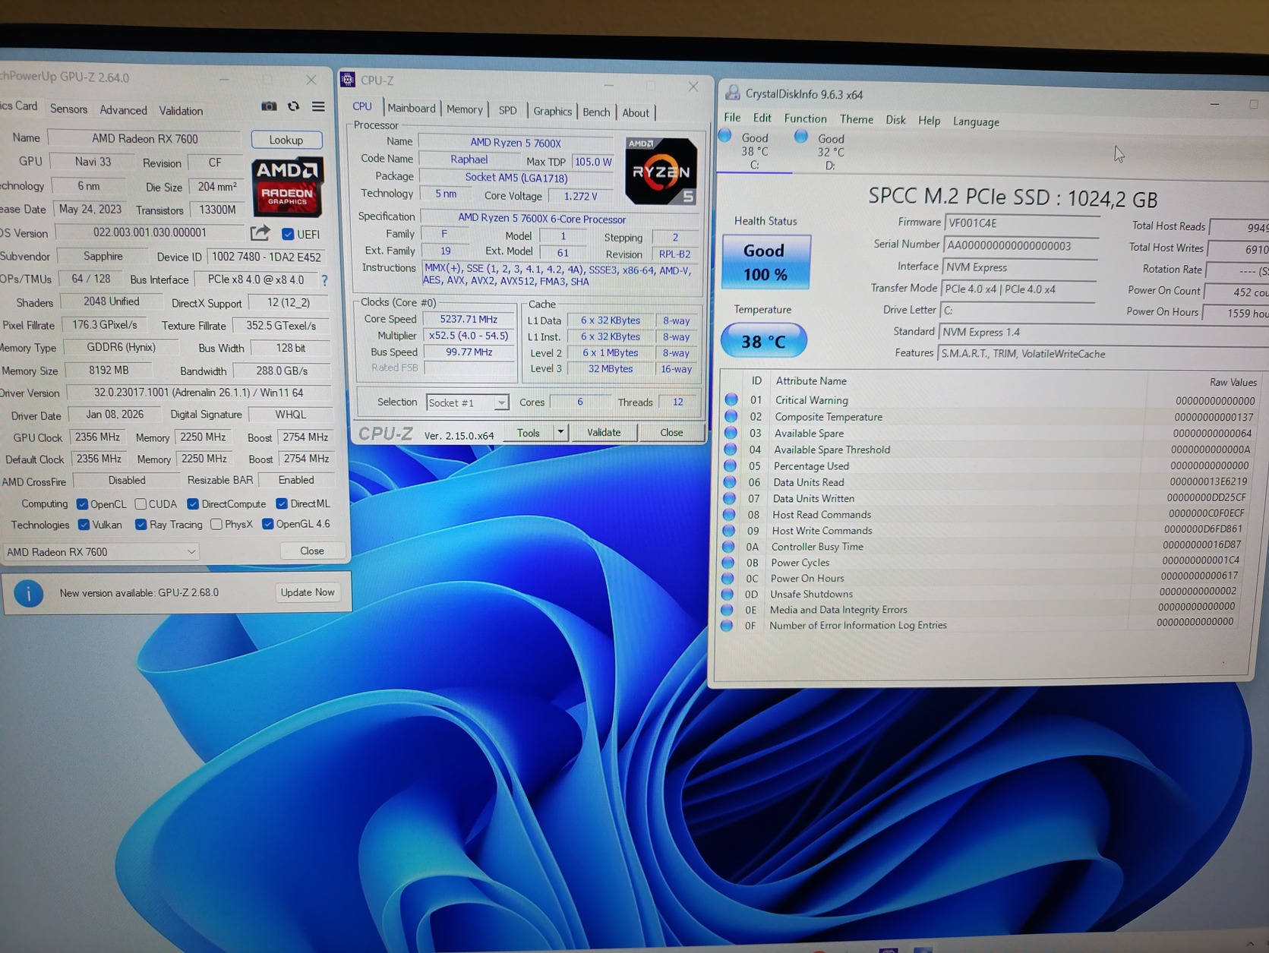1269x953 pixels.
Task: Click the GPU Name field in GPU-Z
Action: click(x=144, y=139)
